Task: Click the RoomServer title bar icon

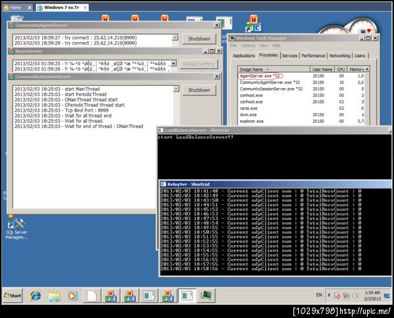Action: coord(11,51)
